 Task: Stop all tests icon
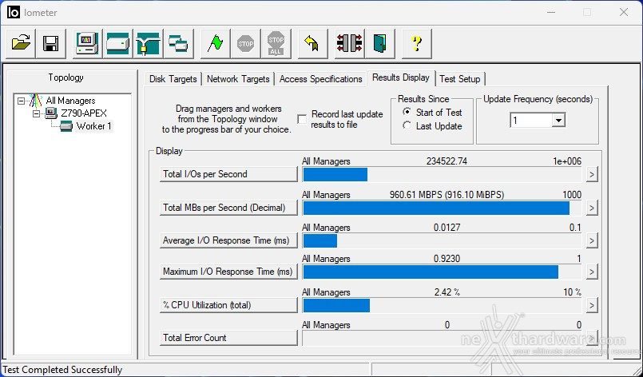point(276,43)
